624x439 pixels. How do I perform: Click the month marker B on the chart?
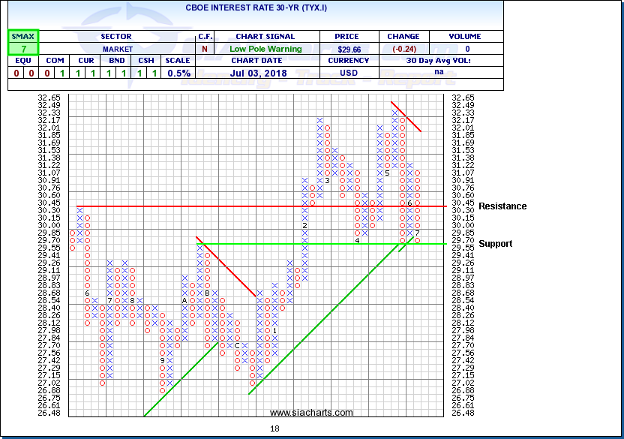pyautogui.click(x=207, y=293)
